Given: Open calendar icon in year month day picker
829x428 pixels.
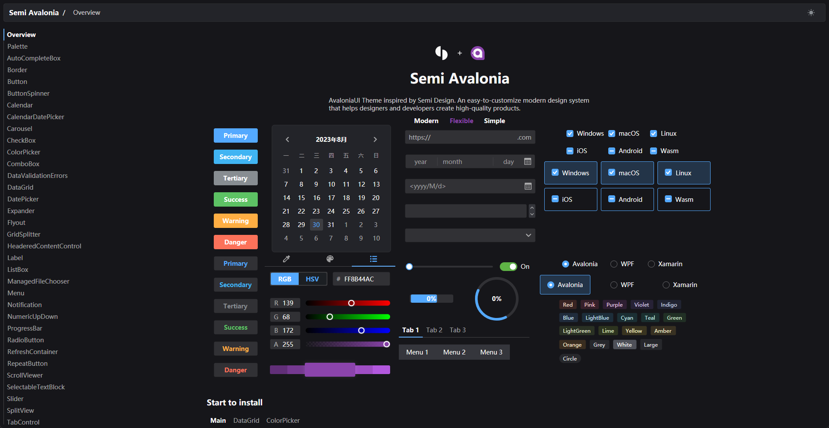Looking at the screenshot, I should click(528, 162).
